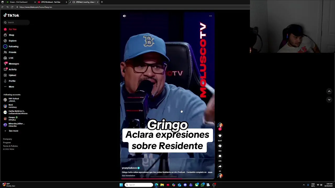The image size is (335, 188).
Task: Open the browser tab actions menu icon
Action: click(3, 2)
